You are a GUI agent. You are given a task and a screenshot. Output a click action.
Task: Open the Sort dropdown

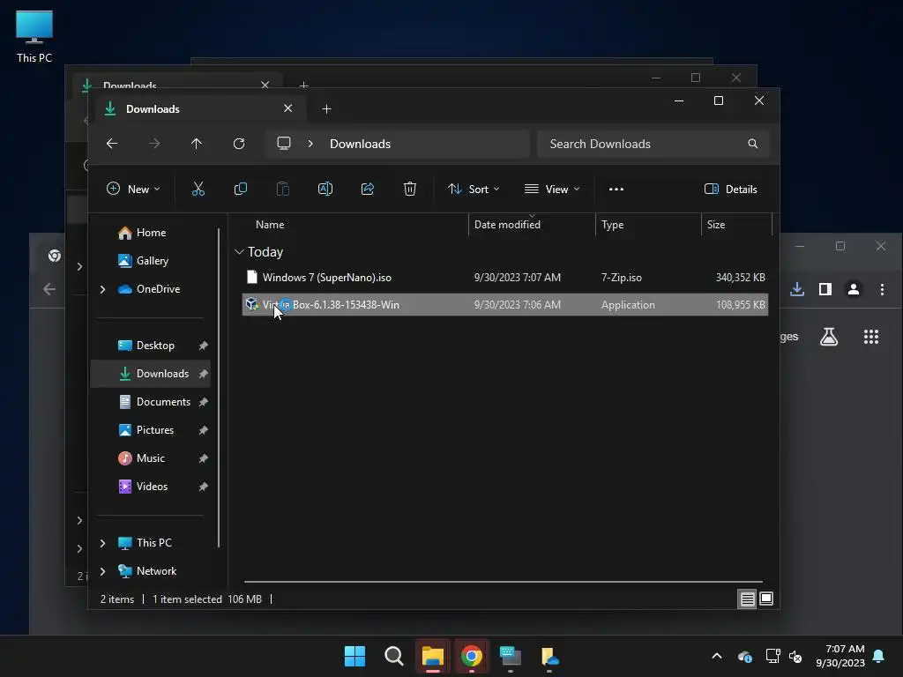(x=474, y=189)
